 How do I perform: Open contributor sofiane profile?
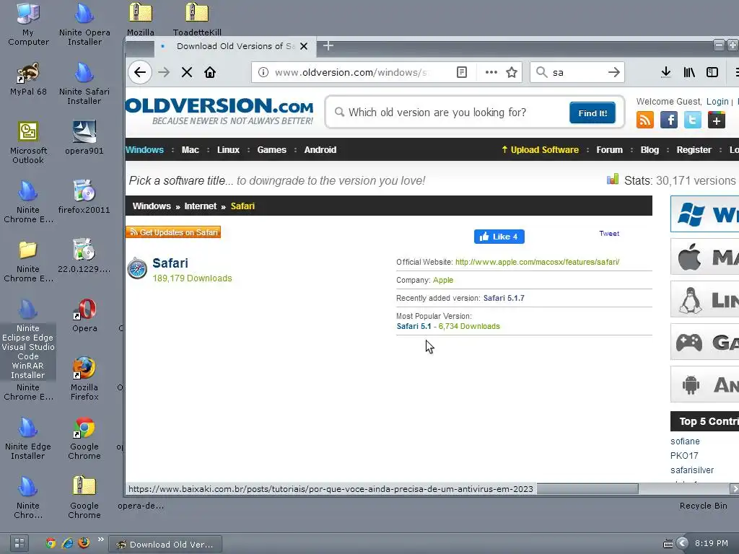[x=685, y=441]
